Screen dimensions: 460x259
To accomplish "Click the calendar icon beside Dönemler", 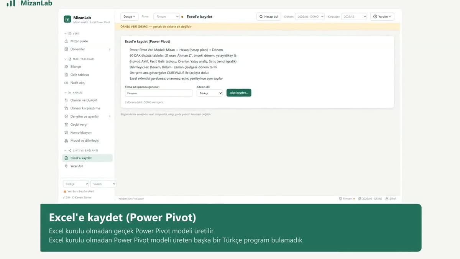I will click(66, 49).
